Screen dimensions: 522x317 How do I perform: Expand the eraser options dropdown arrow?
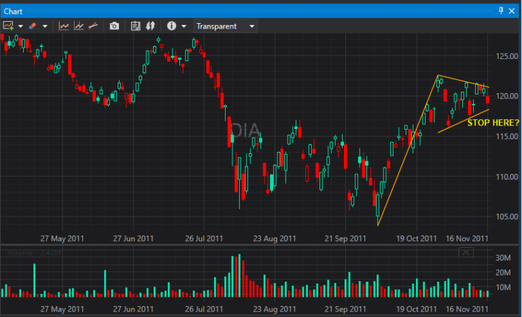point(45,26)
